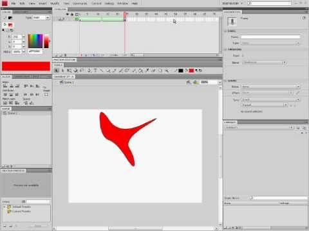The image size is (309, 231).
Task: Click the lock layers icon in timeline
Action: click(x=72, y=14)
